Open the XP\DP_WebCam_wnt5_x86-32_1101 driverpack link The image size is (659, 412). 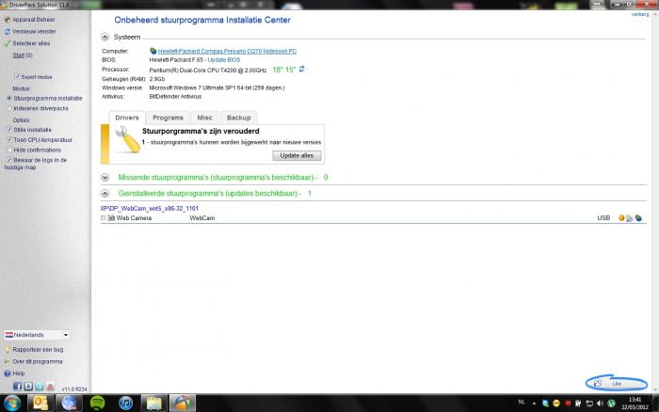tap(149, 208)
